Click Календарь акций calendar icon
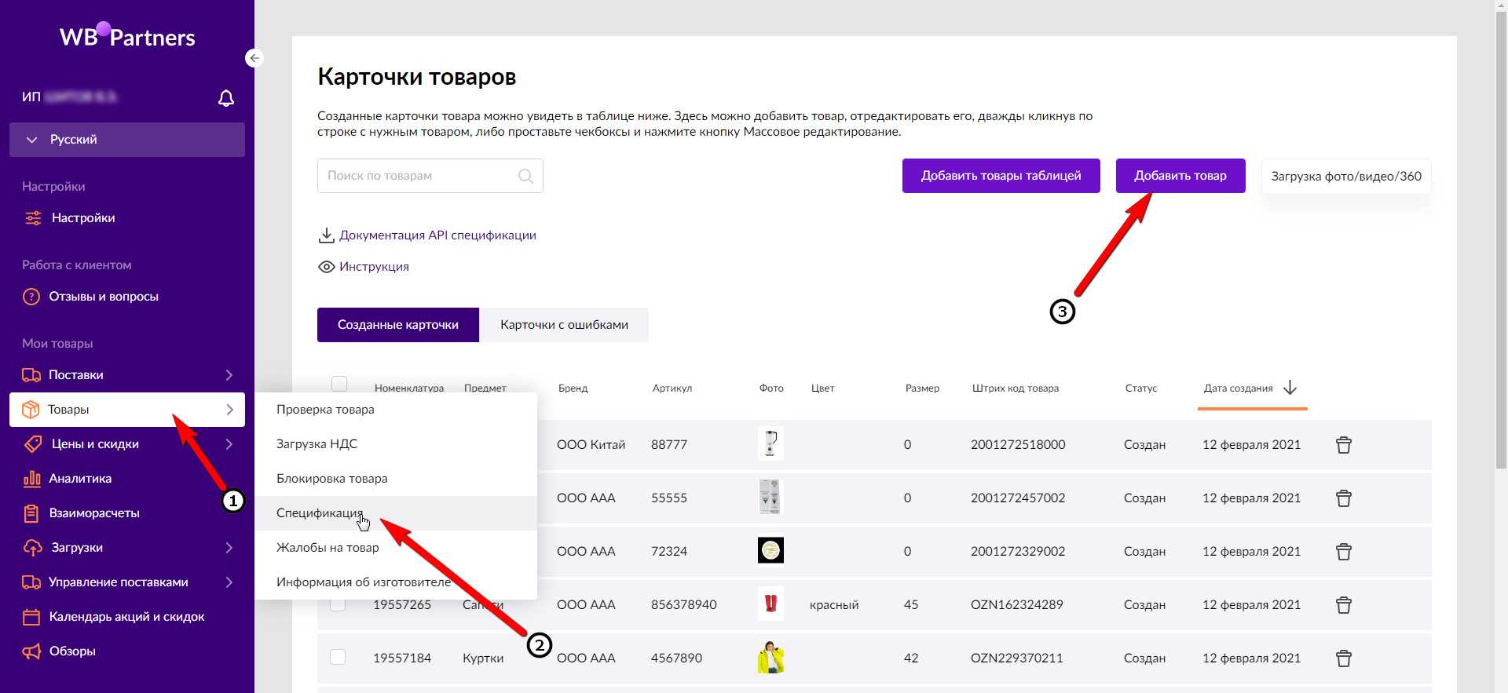1508x693 pixels. [31, 617]
